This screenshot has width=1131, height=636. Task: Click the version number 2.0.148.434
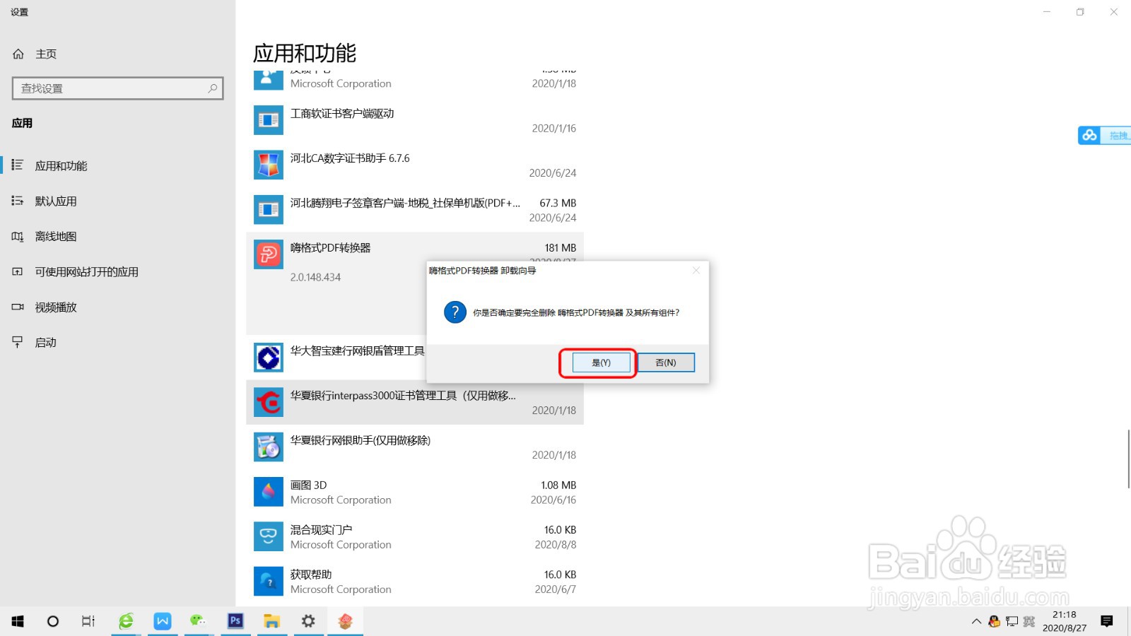click(315, 277)
